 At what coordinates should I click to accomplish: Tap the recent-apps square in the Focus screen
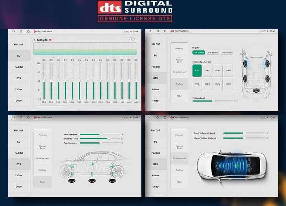click(28, 118)
